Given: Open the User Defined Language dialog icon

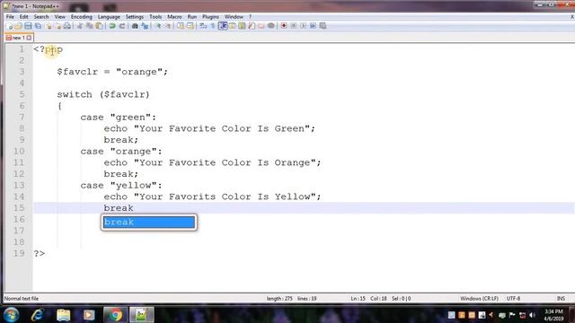Looking at the screenshot, I should 232,26.
